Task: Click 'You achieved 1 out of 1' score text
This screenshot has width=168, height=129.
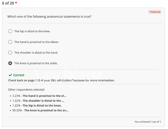Action: coord(148,122)
